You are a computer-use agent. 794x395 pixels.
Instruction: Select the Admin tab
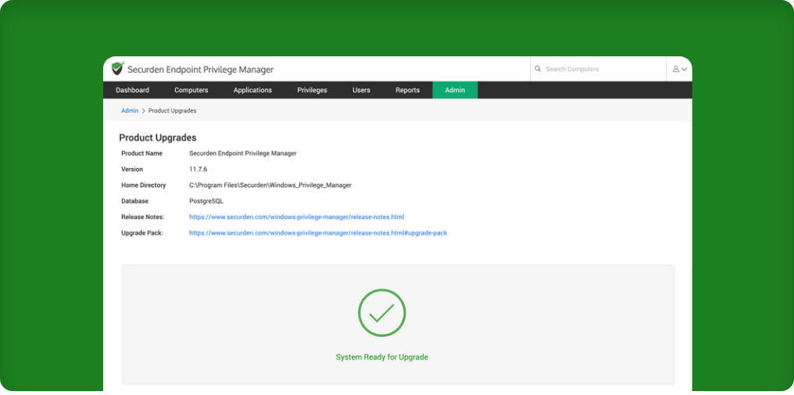click(x=455, y=90)
